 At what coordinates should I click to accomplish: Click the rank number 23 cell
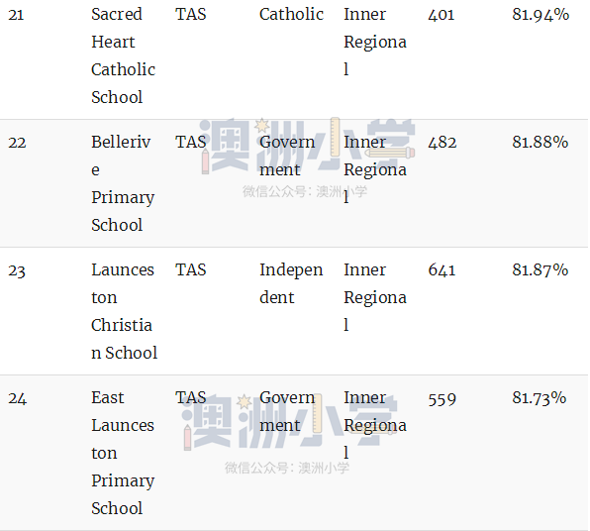point(17,270)
